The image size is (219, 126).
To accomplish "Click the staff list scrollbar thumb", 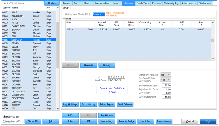I will [58, 45].
